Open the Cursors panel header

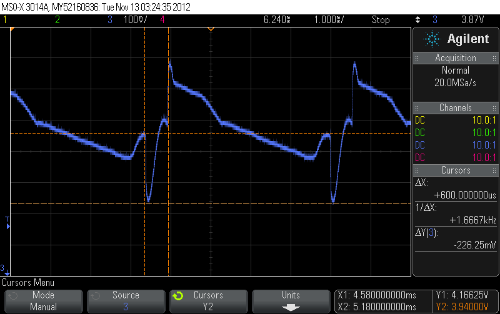click(x=456, y=170)
